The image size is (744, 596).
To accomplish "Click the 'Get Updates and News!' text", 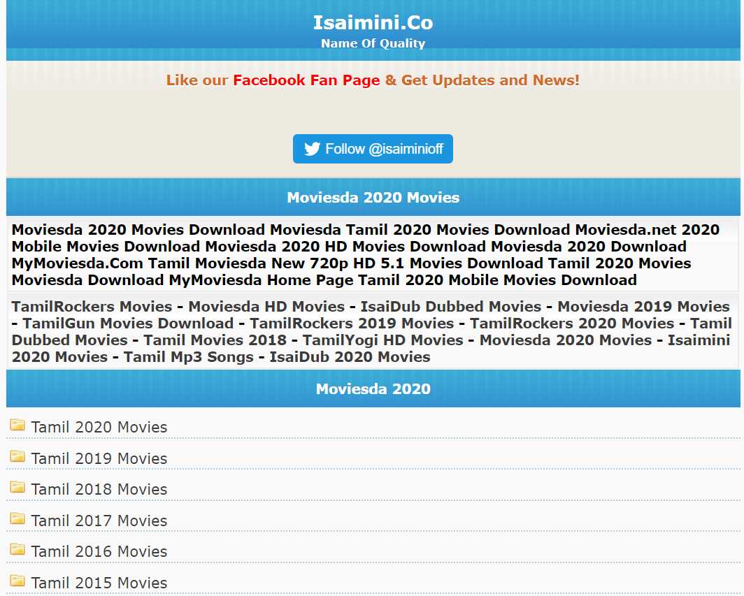I will point(490,80).
